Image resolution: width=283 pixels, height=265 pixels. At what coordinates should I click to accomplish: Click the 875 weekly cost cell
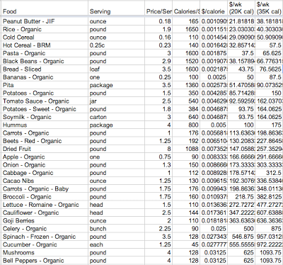pyautogui.click(x=270, y=229)
